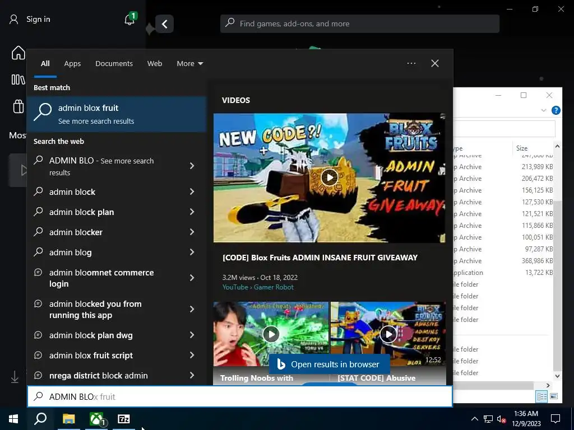The image size is (574, 430).
Task: Click the taskbar search magnifier icon
Action: click(x=40, y=419)
